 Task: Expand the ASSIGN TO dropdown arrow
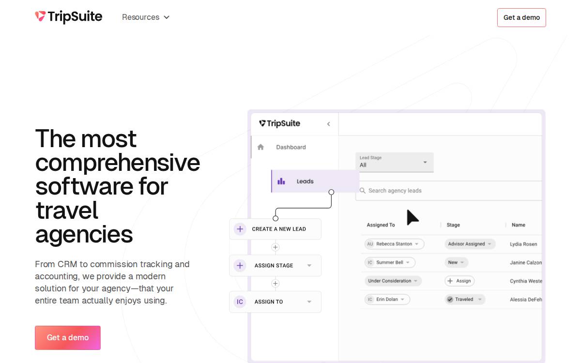(x=309, y=302)
